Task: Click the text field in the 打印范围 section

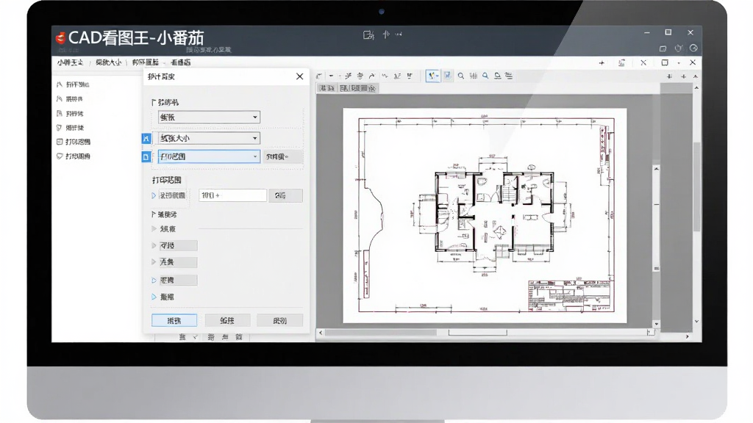Action: (x=233, y=195)
